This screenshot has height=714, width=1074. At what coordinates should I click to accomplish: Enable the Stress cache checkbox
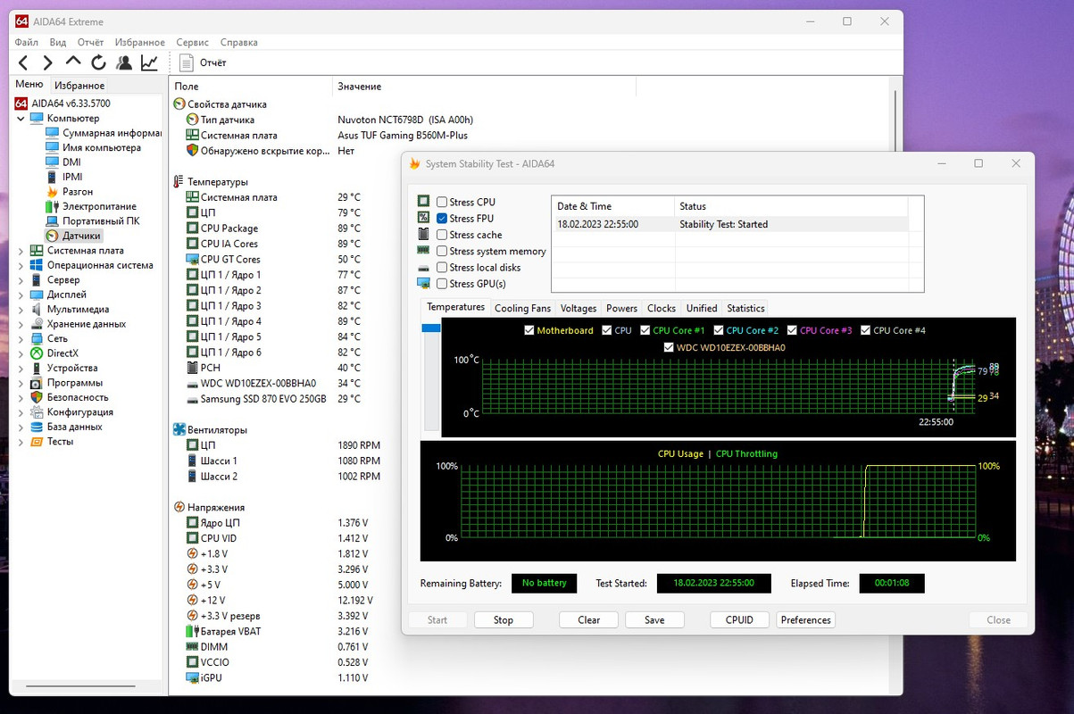[442, 235]
